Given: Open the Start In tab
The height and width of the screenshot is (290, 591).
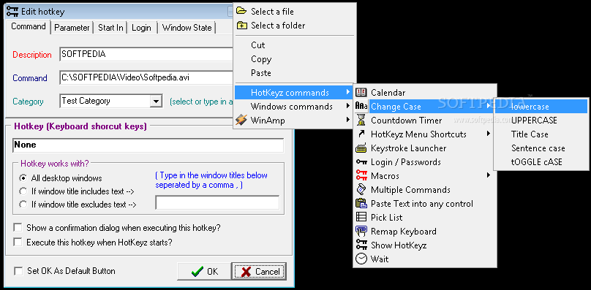Looking at the screenshot, I should (x=110, y=28).
